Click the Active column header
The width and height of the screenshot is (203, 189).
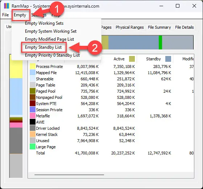tap(119, 59)
